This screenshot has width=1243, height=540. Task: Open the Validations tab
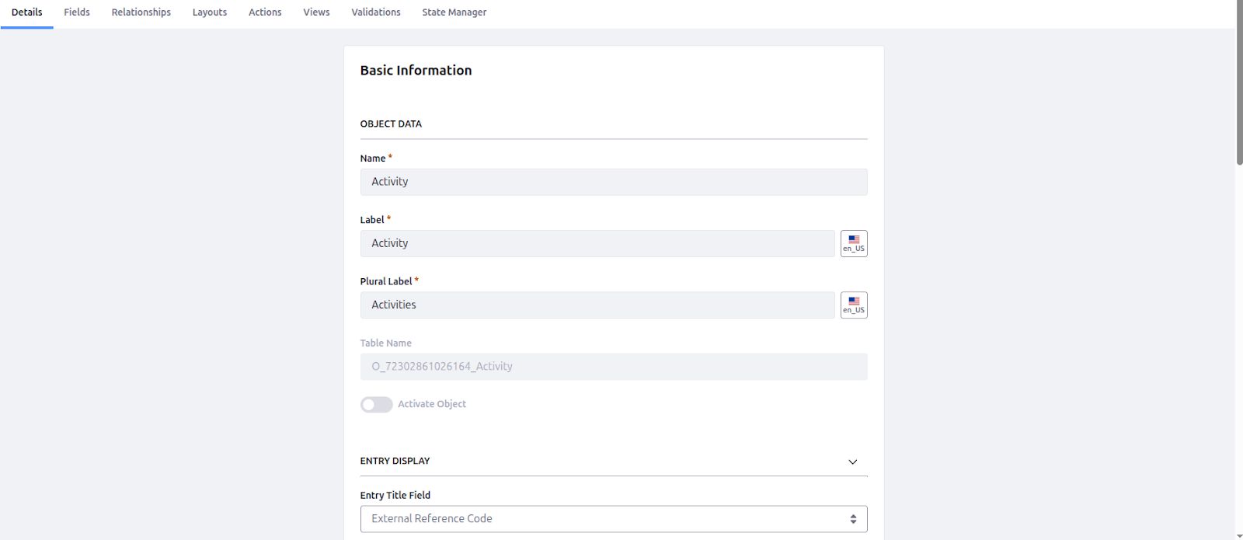pos(376,12)
